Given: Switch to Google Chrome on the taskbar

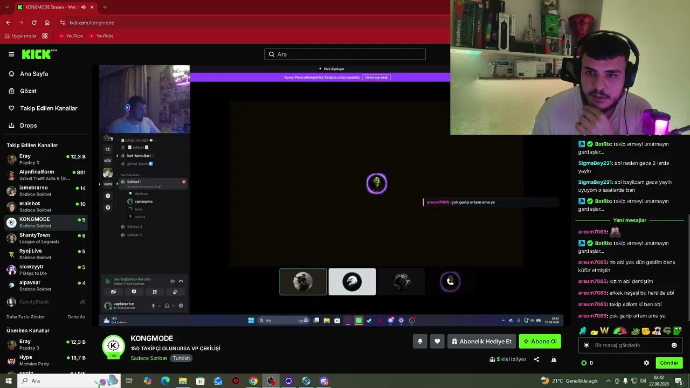Looking at the screenshot, I should pyautogui.click(x=253, y=381).
